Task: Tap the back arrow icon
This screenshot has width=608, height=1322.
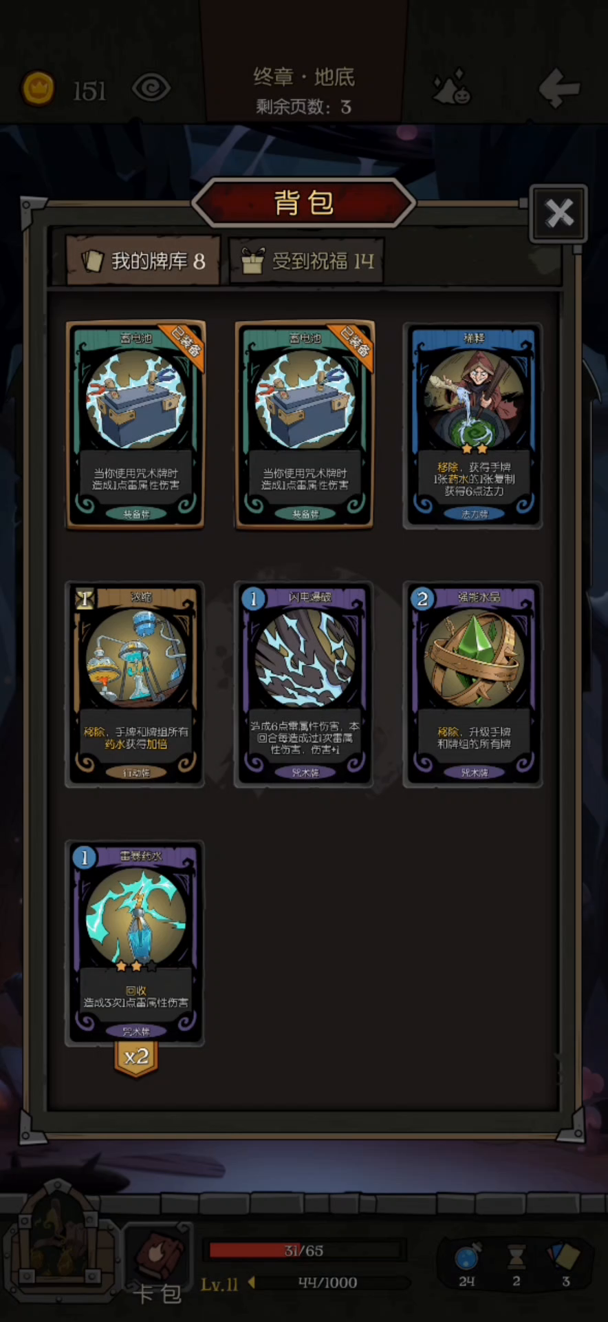Action: 558,88
